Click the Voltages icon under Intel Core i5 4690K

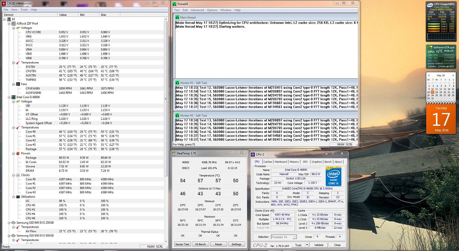(x=18, y=101)
